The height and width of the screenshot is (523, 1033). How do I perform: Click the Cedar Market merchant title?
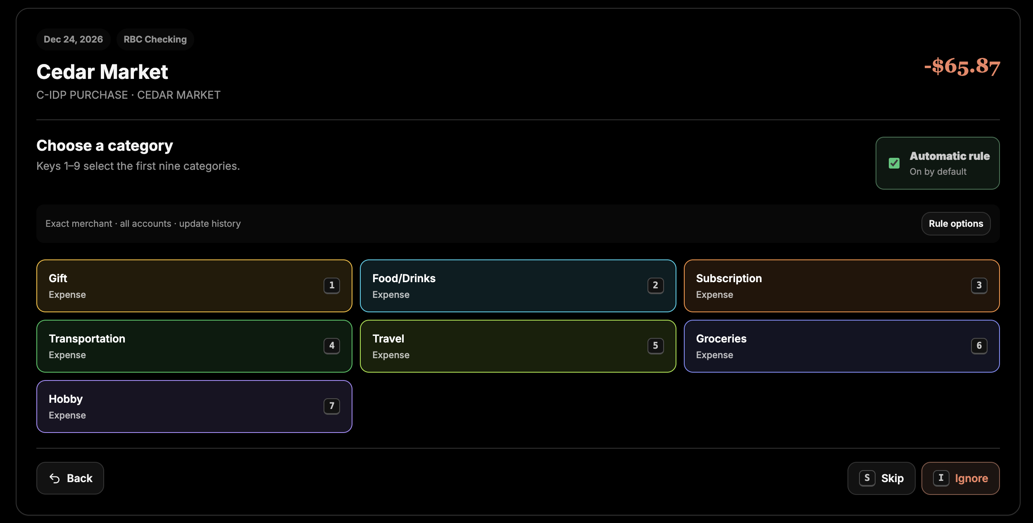(102, 72)
